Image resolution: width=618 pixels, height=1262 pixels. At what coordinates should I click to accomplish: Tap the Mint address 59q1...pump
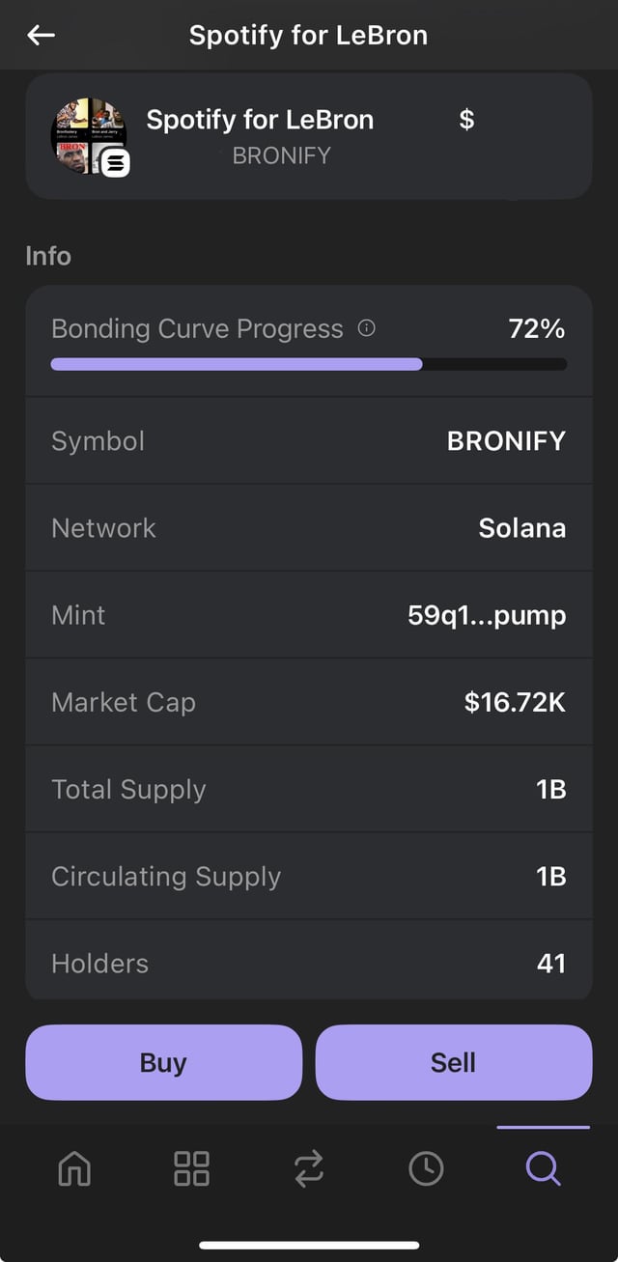[x=487, y=615]
